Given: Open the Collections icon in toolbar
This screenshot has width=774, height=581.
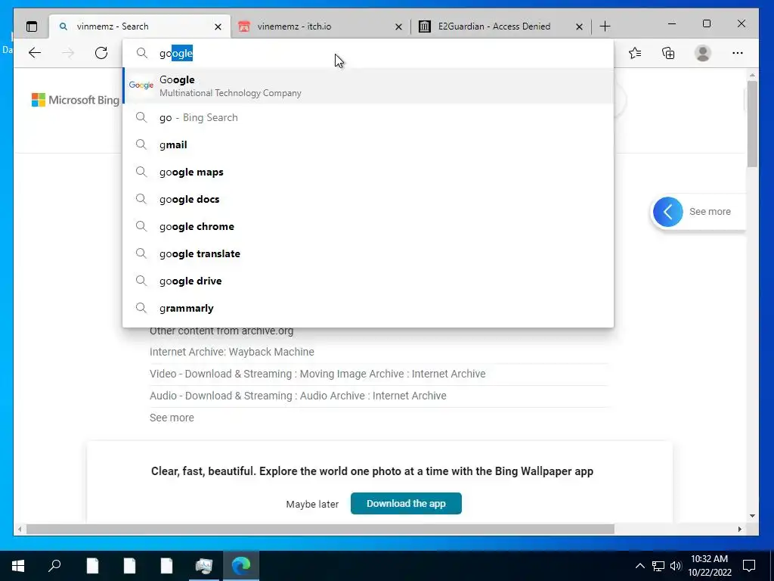Looking at the screenshot, I should 668,53.
